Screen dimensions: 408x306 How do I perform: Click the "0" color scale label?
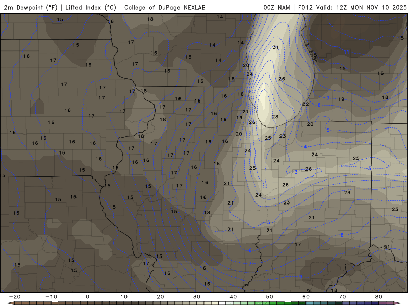(x=87, y=297)
